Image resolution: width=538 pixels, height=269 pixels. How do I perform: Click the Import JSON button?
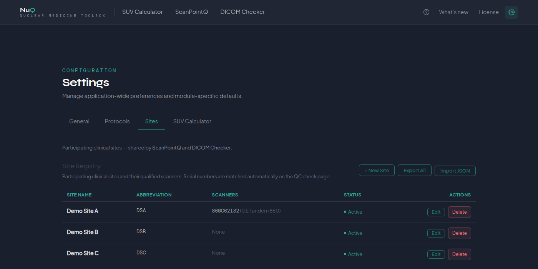[455, 171]
